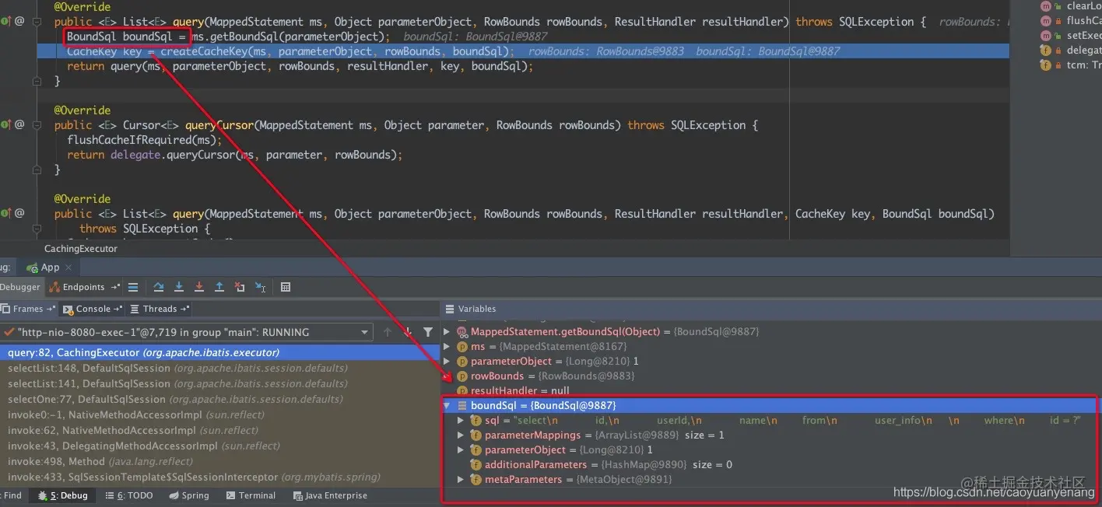Open the Spring tool window

tap(188, 495)
